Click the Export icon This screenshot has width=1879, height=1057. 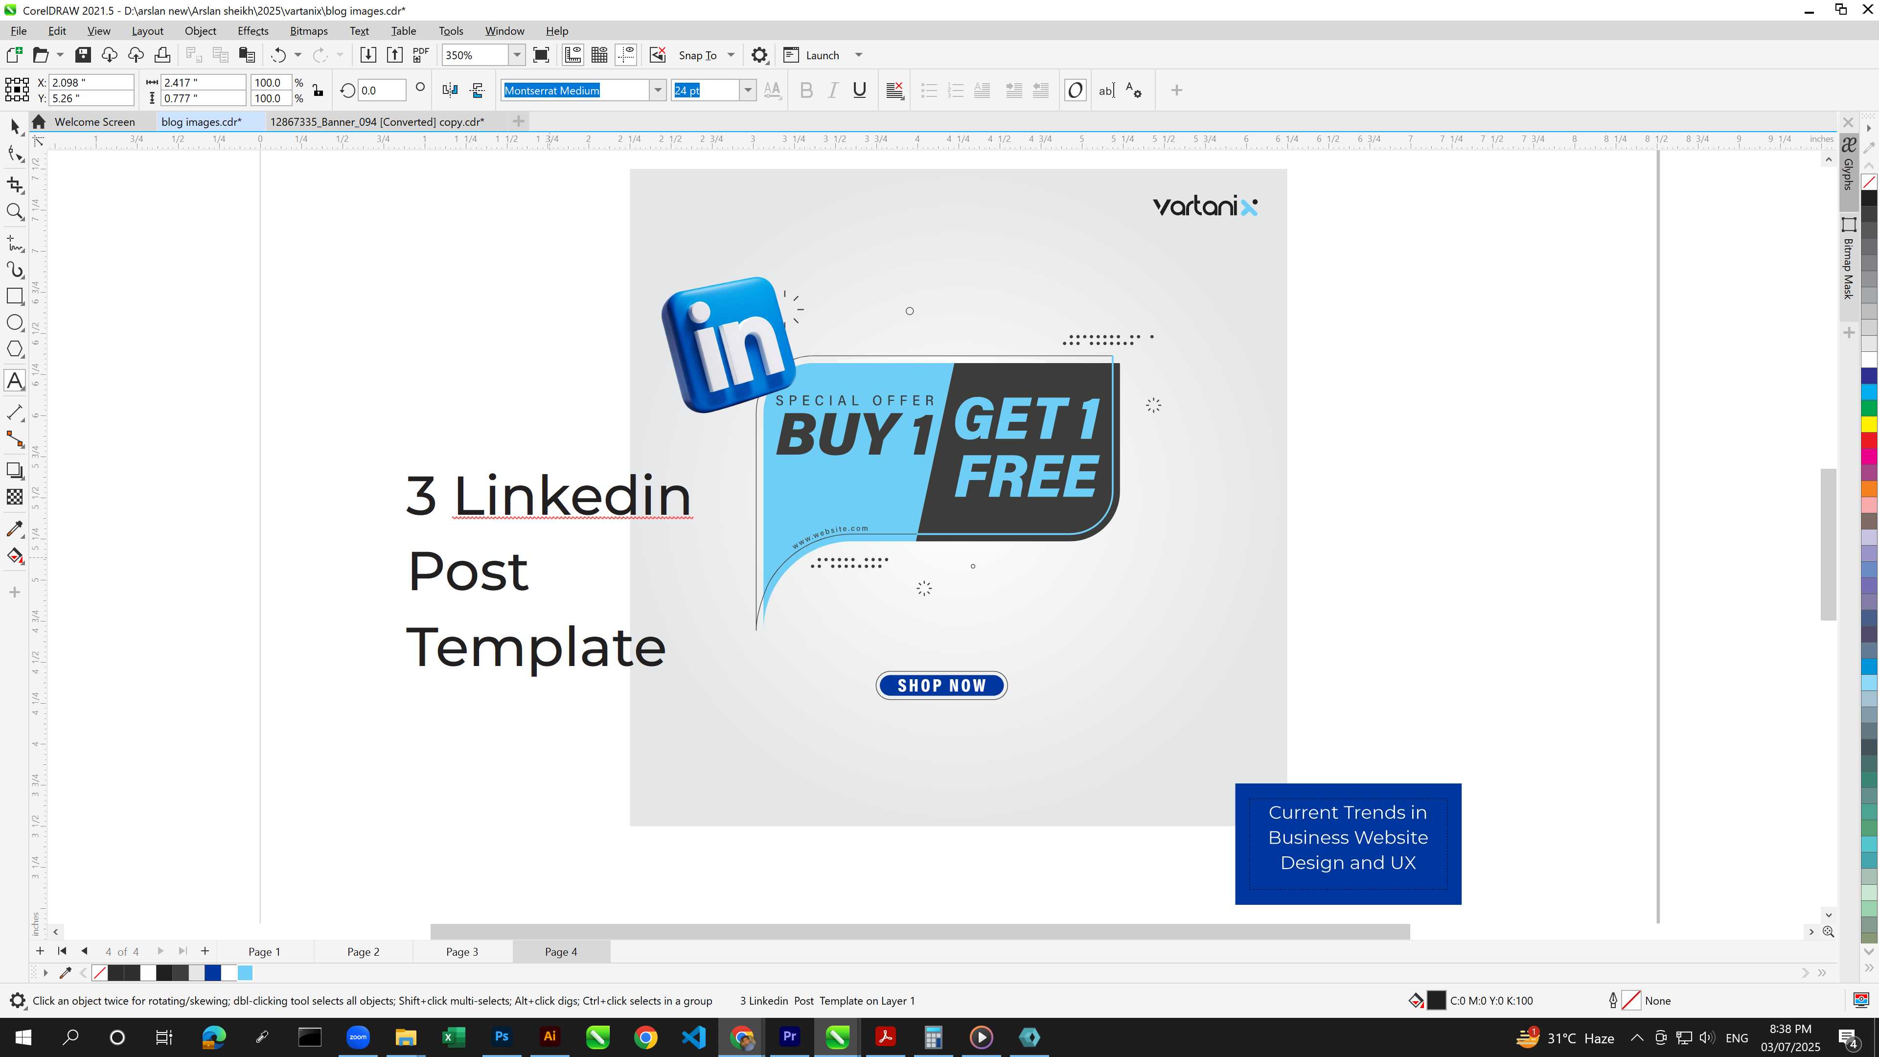pos(394,55)
